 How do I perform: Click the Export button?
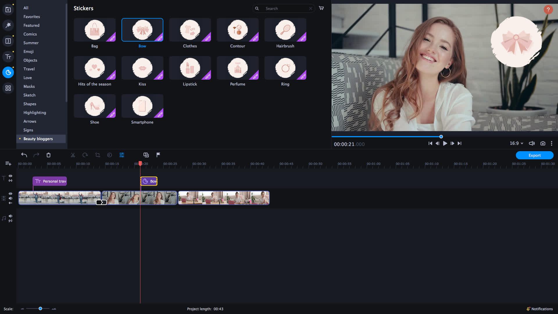534,155
